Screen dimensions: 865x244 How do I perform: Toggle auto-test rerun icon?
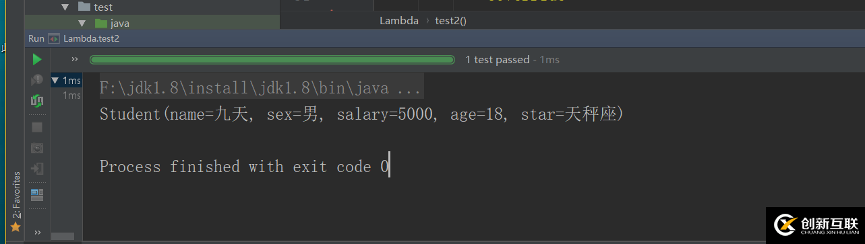click(37, 101)
